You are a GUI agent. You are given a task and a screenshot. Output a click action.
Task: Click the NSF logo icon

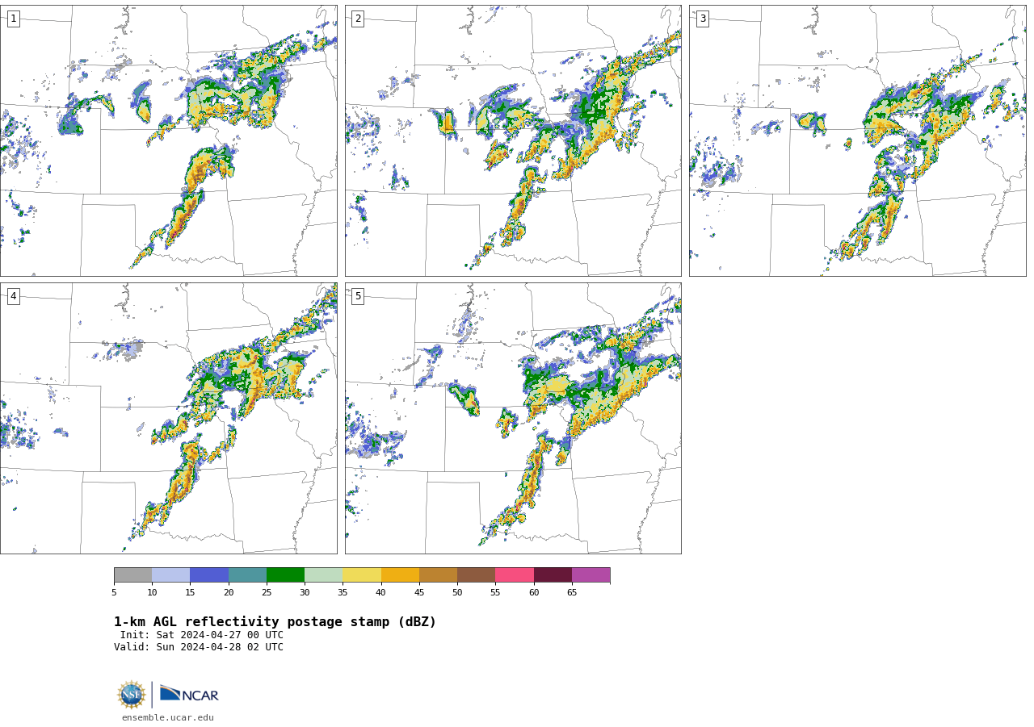(x=132, y=695)
